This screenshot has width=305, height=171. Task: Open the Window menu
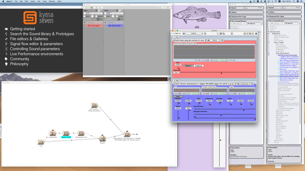(52, 2)
